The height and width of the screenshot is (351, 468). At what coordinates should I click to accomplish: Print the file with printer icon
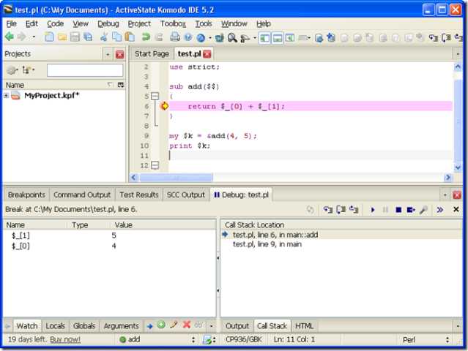tap(175, 37)
